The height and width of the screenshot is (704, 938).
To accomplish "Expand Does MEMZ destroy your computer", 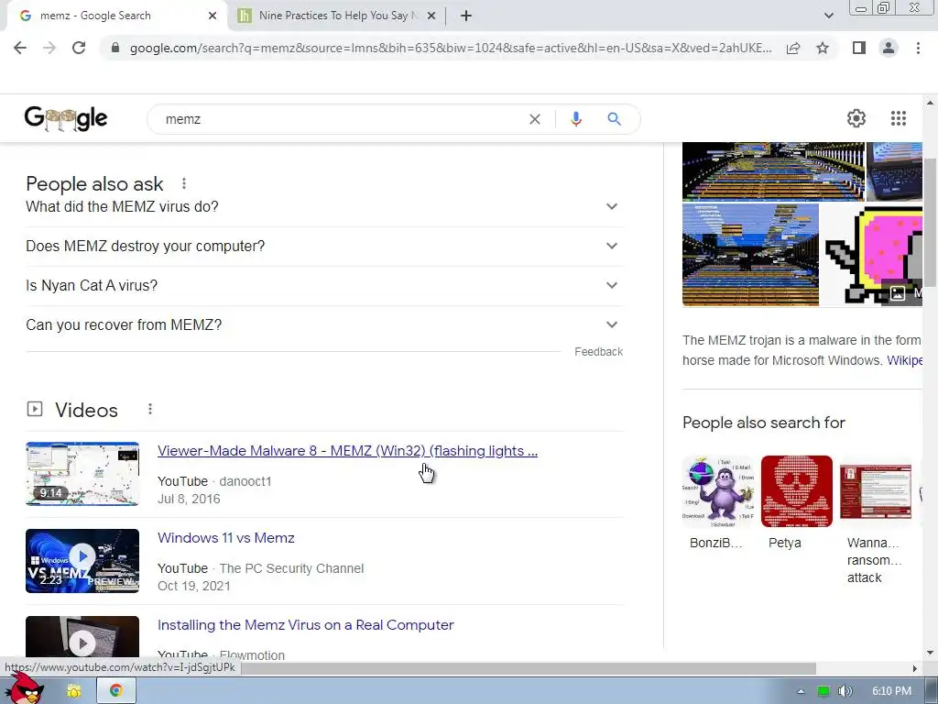I will click(x=324, y=246).
